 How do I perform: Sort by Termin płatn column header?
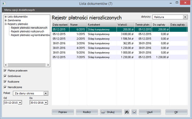[143, 25]
